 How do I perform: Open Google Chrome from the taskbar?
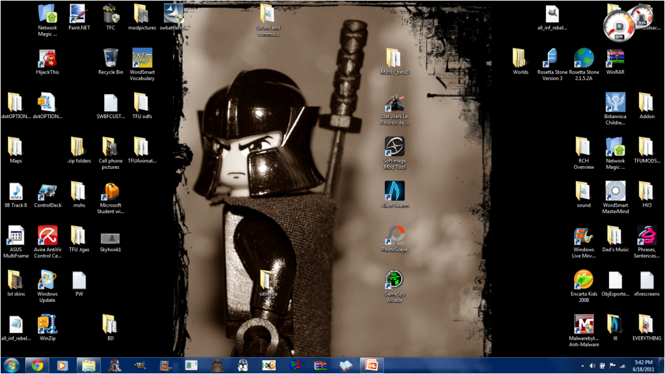(x=37, y=365)
